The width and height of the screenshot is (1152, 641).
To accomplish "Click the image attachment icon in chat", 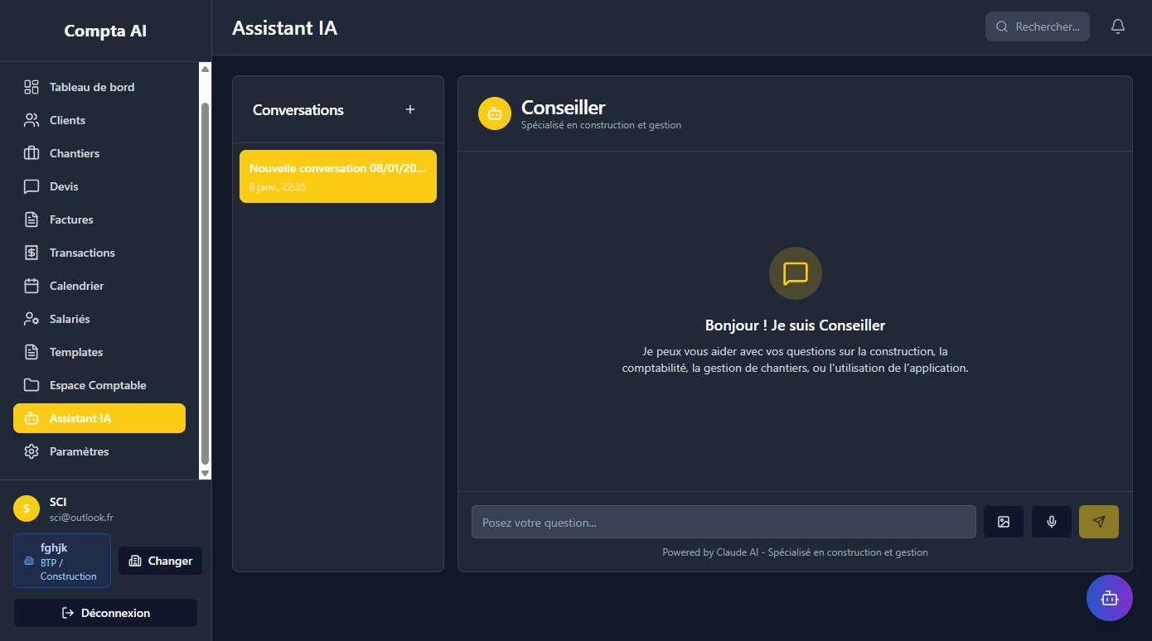I will tap(1003, 521).
